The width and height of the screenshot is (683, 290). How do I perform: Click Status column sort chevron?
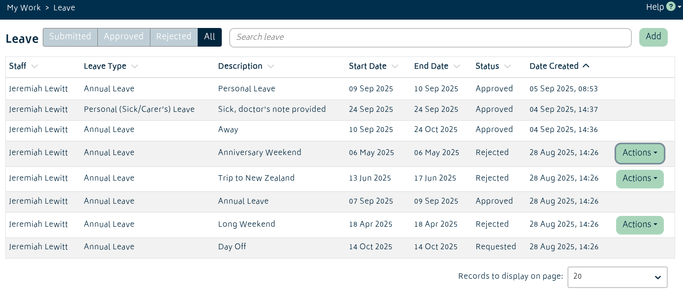507,66
